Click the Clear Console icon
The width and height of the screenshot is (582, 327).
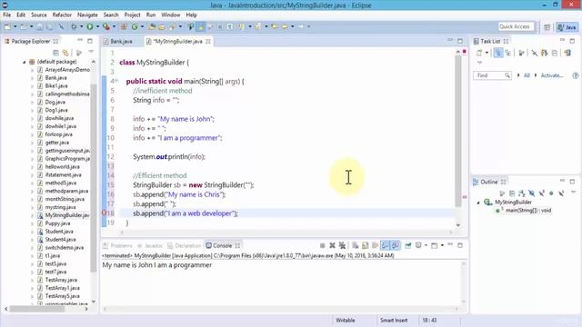356,245
